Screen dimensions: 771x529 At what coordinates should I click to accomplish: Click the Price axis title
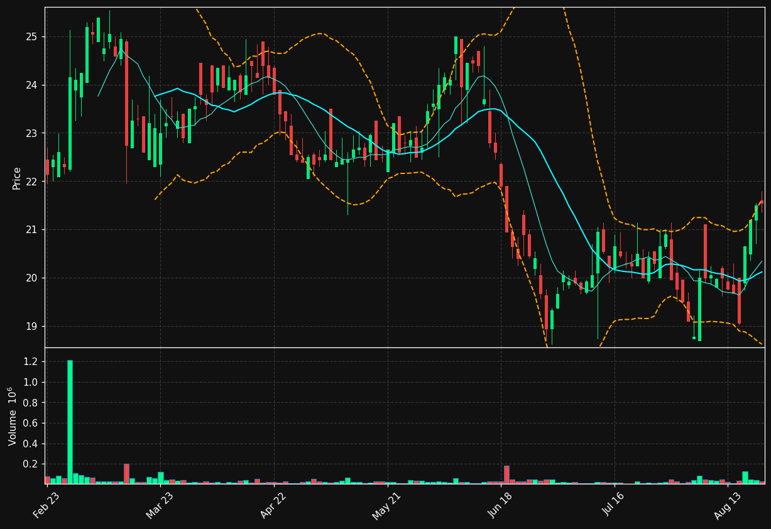point(17,178)
